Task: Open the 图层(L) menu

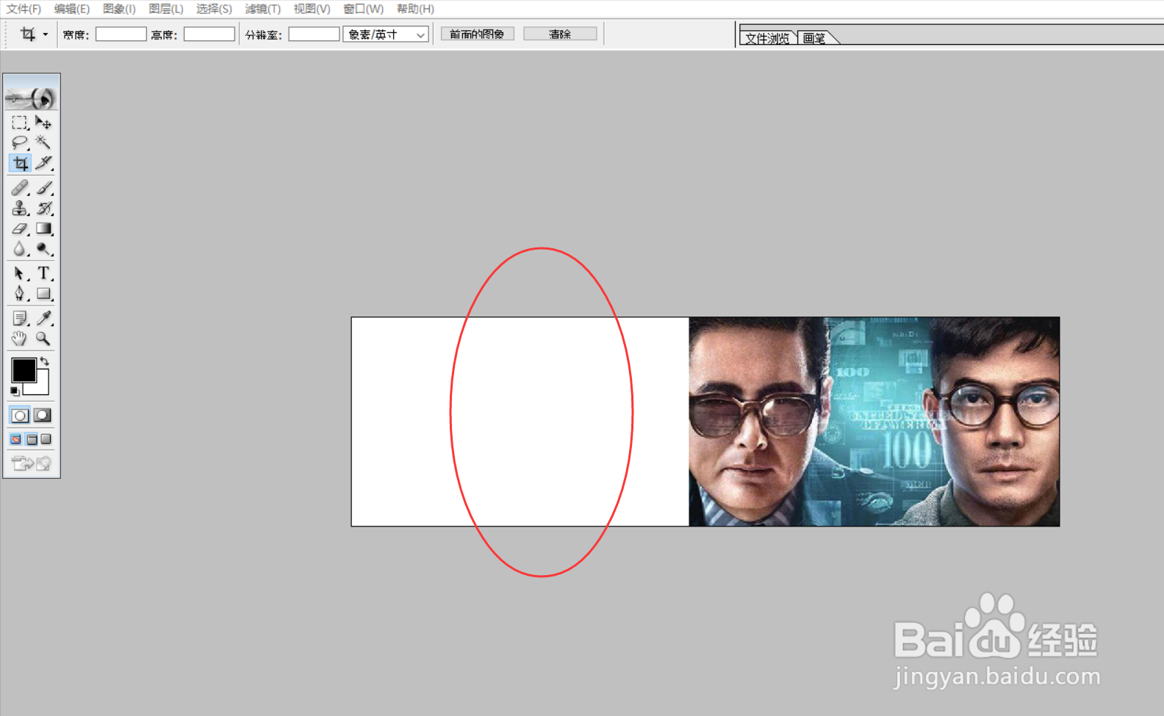Action: [166, 9]
